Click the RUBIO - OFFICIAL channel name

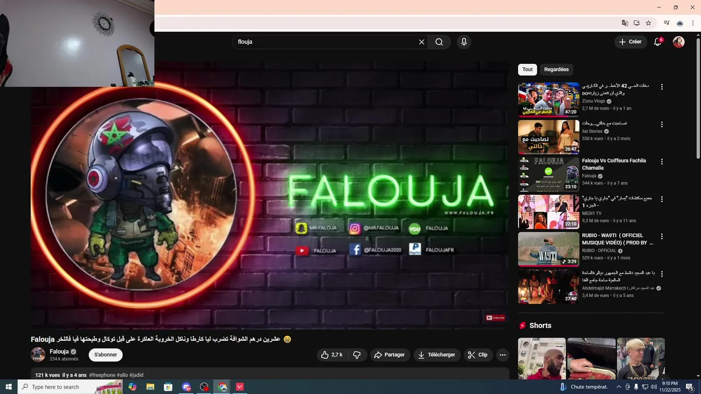pyautogui.click(x=599, y=251)
